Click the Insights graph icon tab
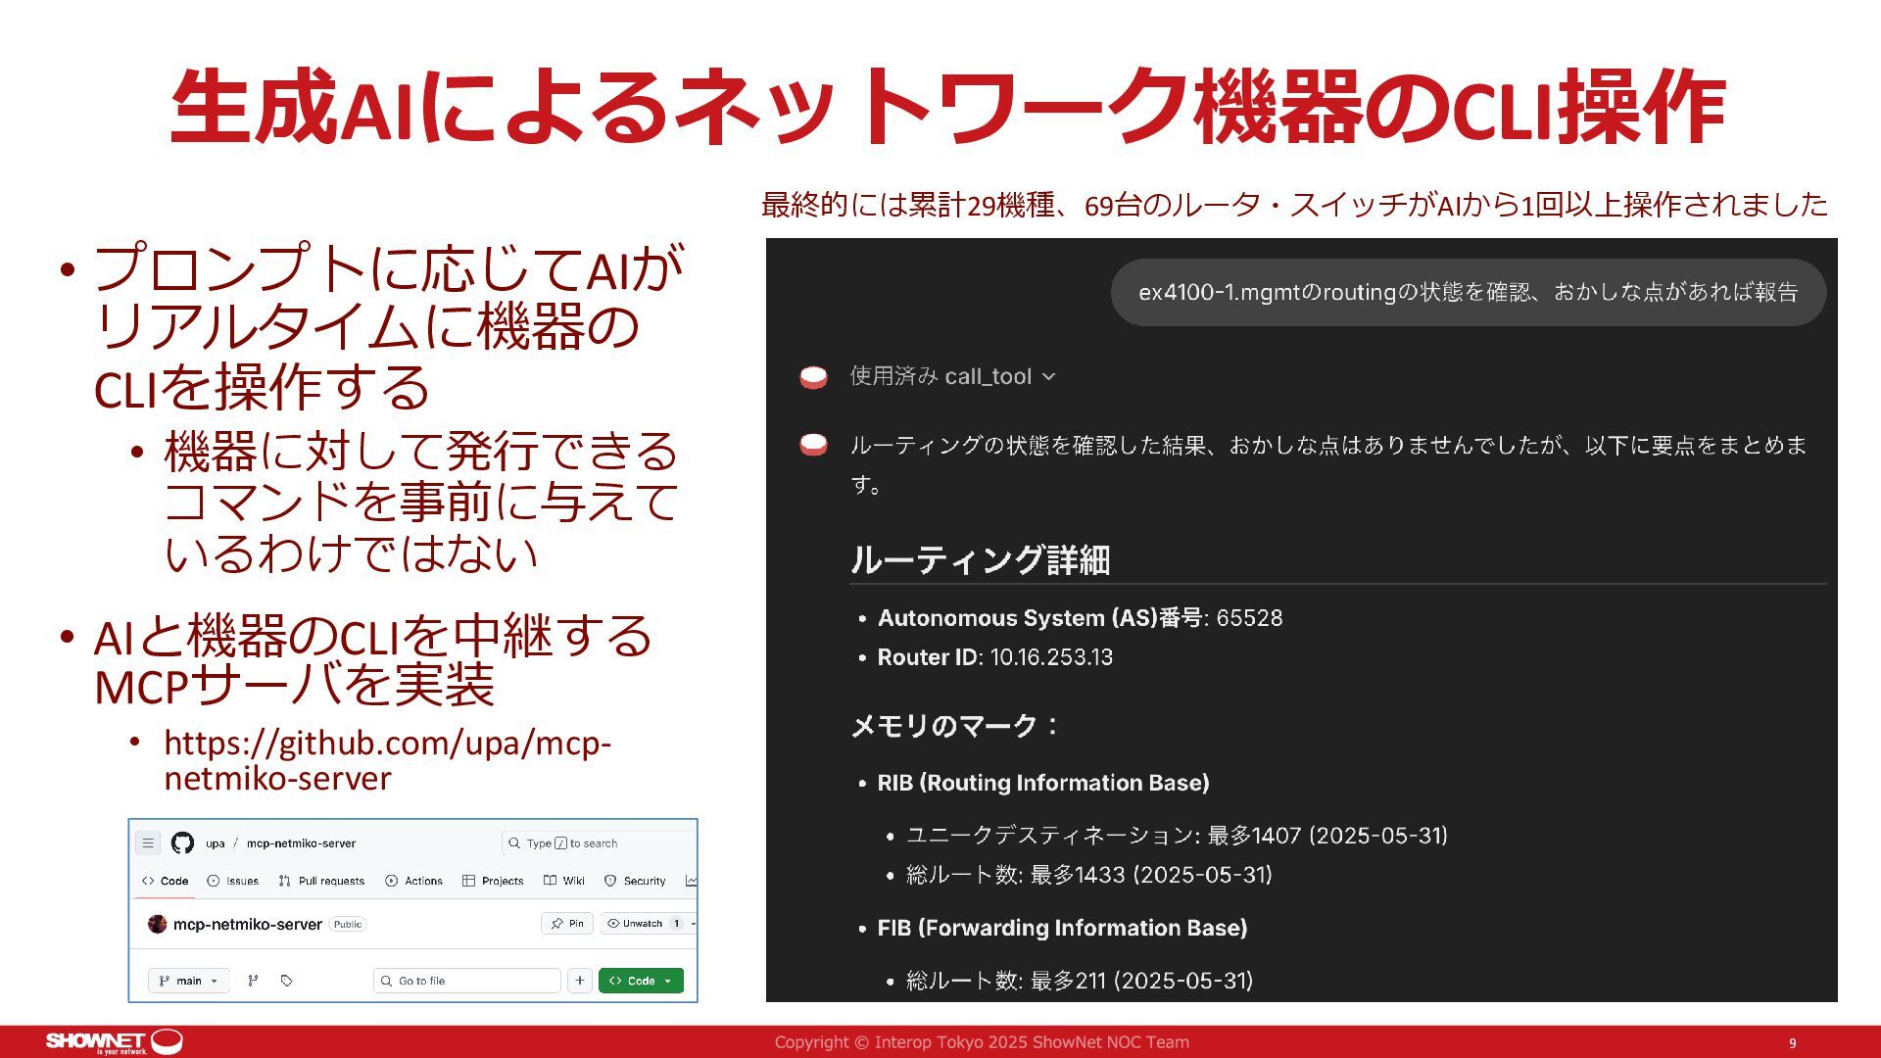Viewport: 1881px width, 1058px height. click(x=691, y=881)
